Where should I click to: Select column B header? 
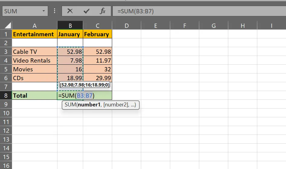pyautogui.click(x=70, y=25)
